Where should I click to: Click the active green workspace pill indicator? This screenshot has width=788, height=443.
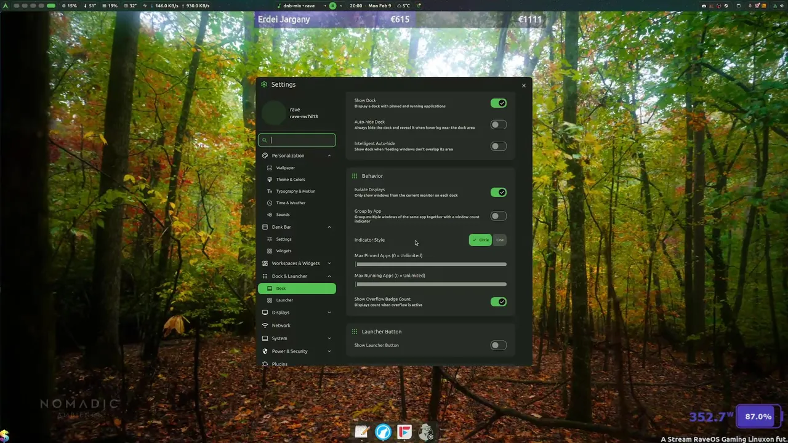click(x=51, y=6)
